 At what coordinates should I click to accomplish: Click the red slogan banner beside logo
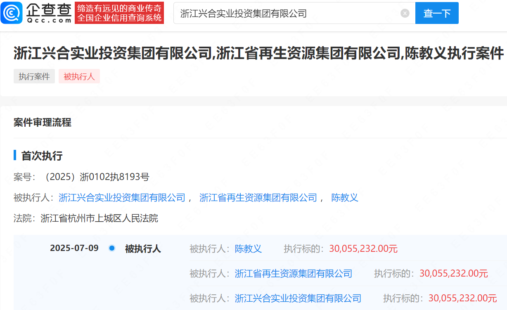click(x=119, y=13)
